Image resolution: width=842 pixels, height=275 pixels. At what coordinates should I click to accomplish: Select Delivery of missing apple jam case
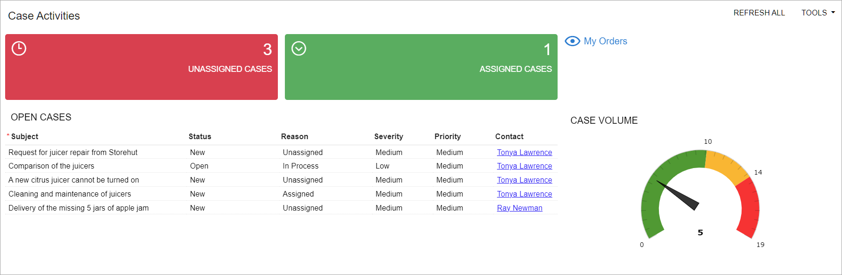click(281, 208)
